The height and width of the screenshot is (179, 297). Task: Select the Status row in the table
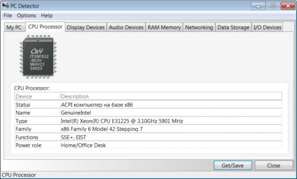[148, 105]
